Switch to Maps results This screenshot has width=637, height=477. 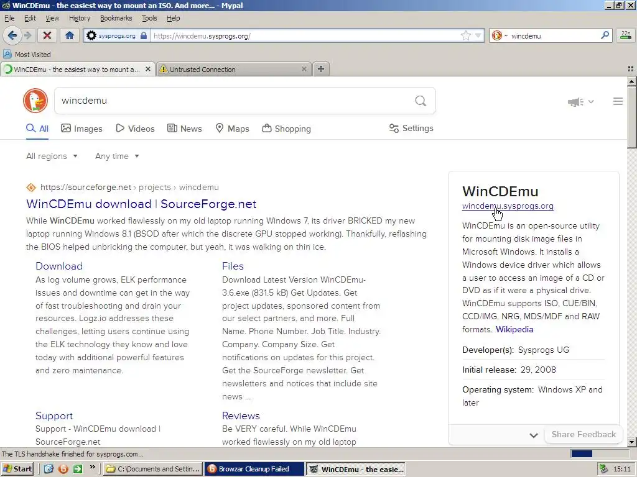coord(233,129)
